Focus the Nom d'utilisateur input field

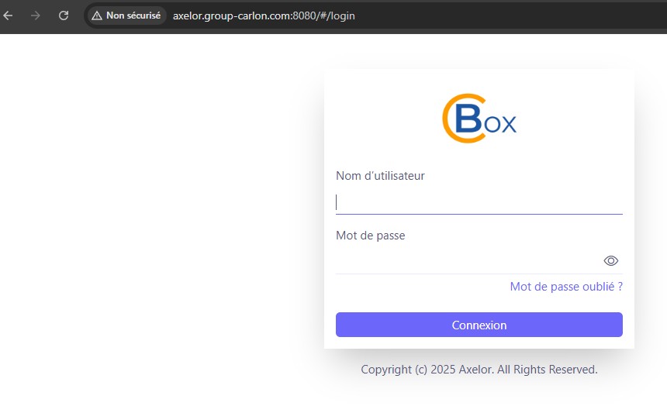point(479,203)
